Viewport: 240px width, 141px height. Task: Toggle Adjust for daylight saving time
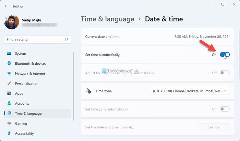coord(225,73)
